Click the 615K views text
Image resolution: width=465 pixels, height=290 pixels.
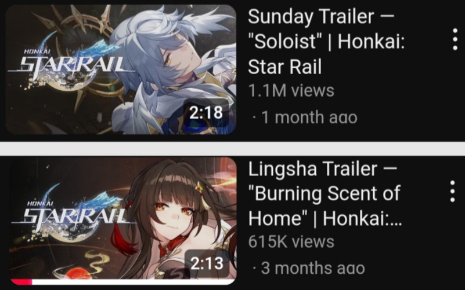291,241
